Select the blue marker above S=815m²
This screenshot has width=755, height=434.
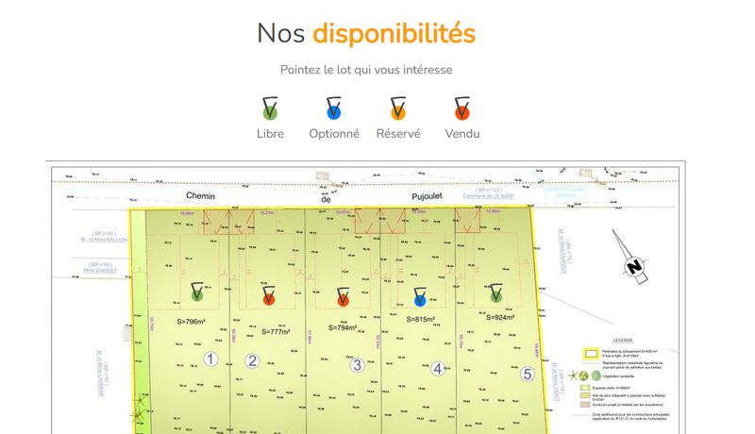[421, 296]
